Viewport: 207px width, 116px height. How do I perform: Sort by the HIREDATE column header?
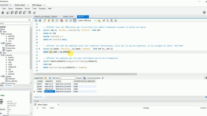[x=49, y=81]
